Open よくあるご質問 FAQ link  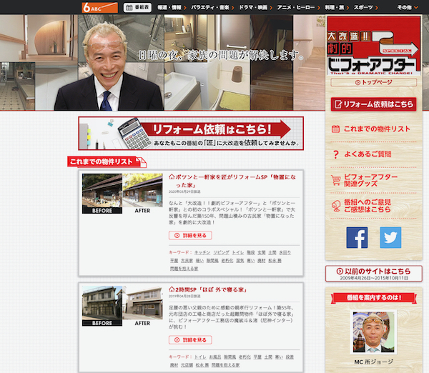(368, 154)
